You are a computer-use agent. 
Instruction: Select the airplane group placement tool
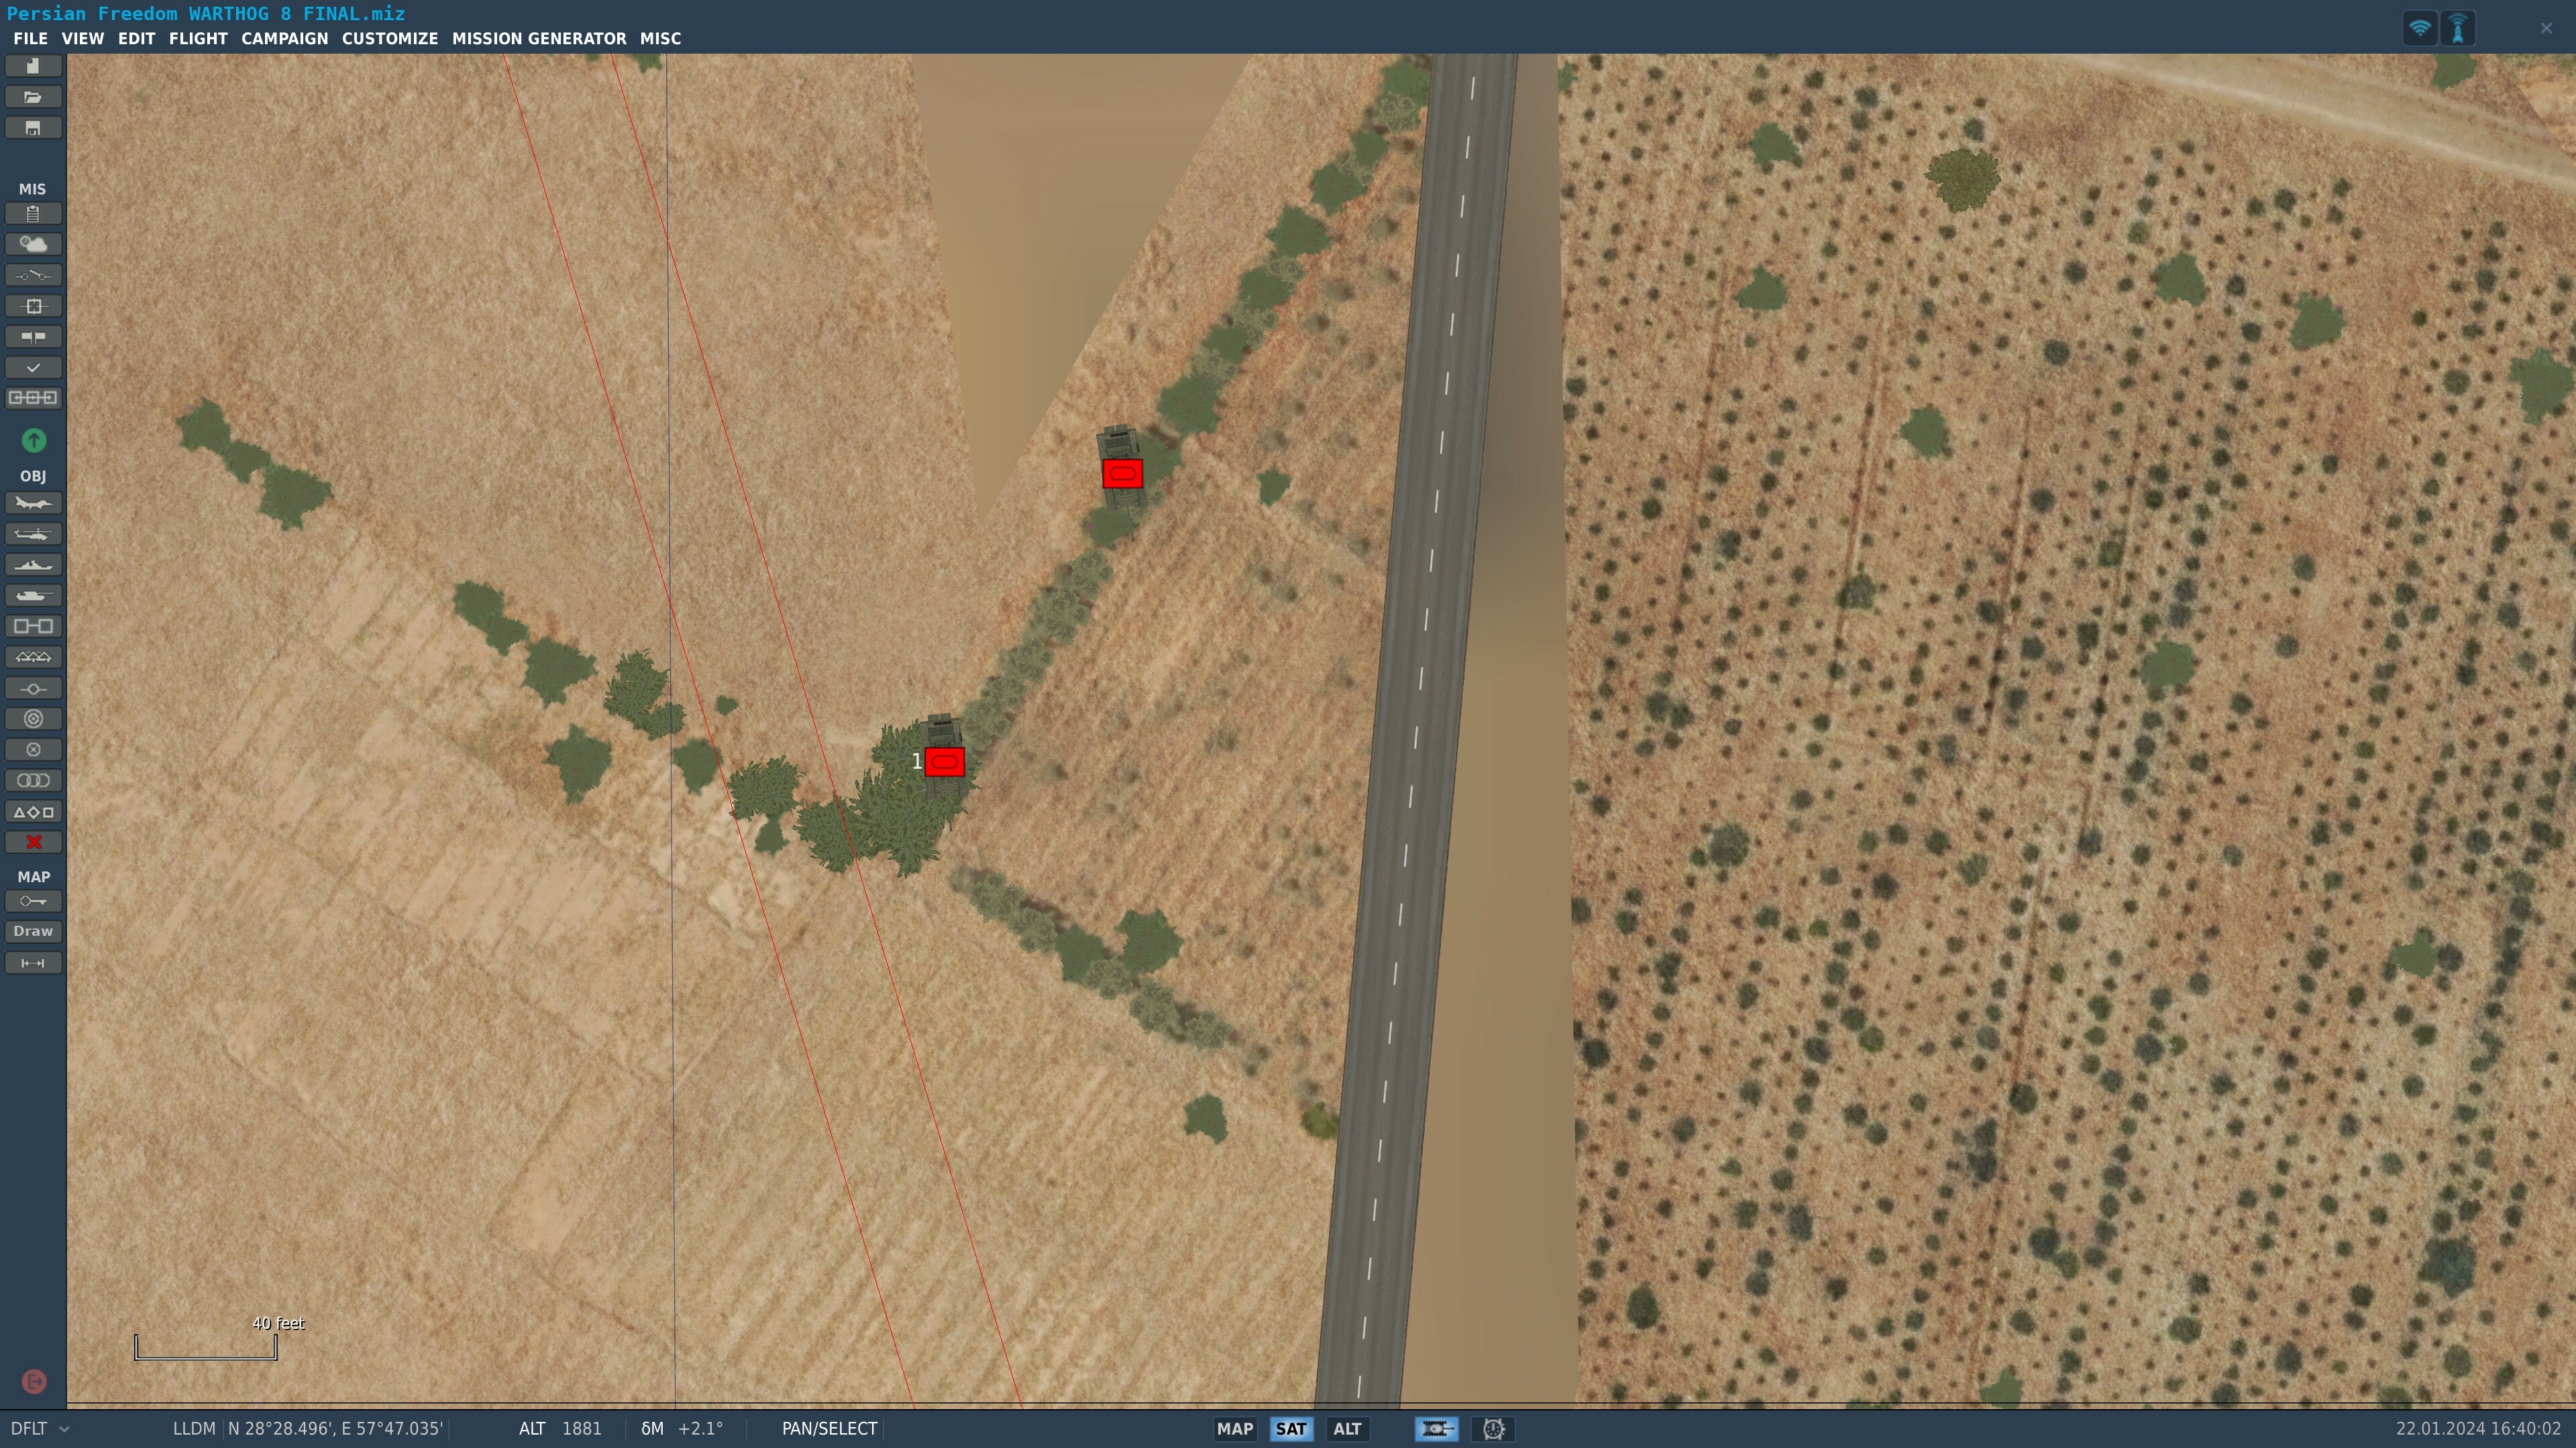[x=33, y=503]
